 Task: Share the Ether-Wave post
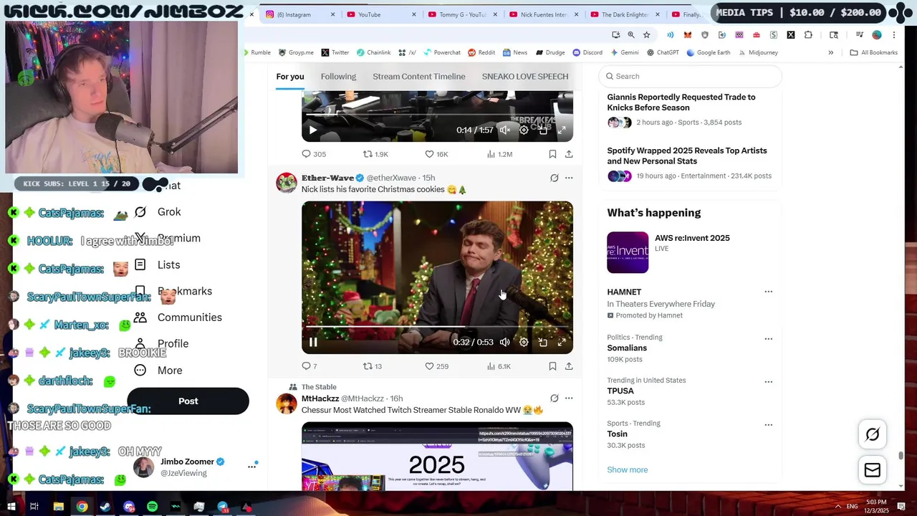click(569, 366)
